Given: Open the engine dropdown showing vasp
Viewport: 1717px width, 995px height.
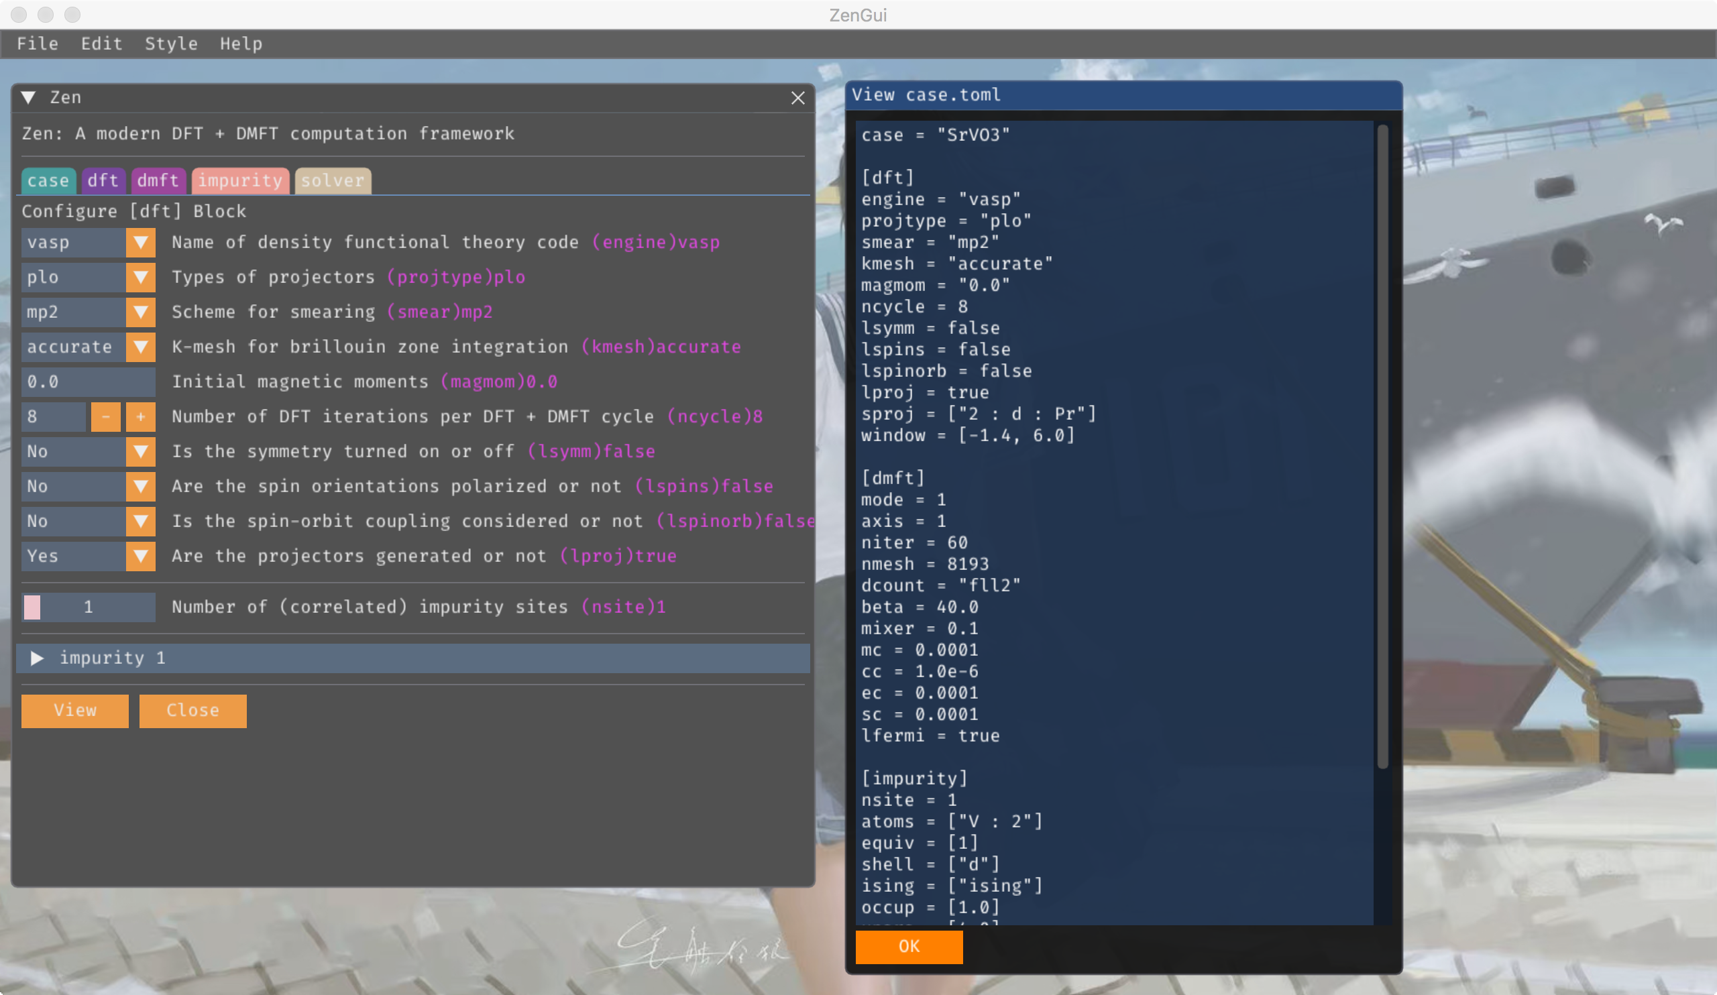Looking at the screenshot, I should click(89, 243).
